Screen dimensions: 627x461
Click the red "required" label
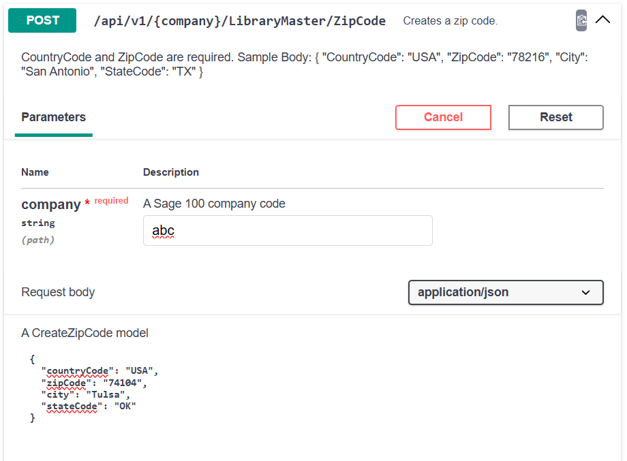point(111,201)
